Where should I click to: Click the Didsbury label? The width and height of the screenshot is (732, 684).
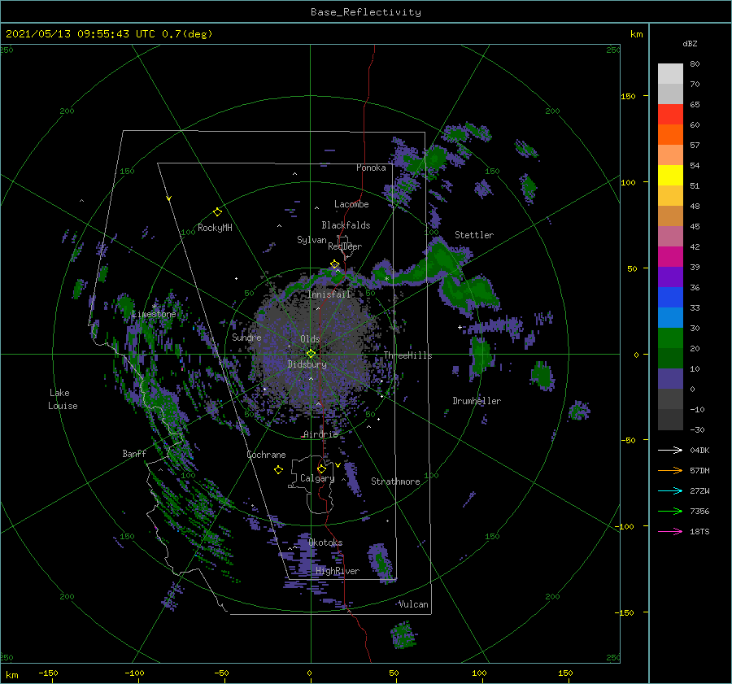coord(307,364)
